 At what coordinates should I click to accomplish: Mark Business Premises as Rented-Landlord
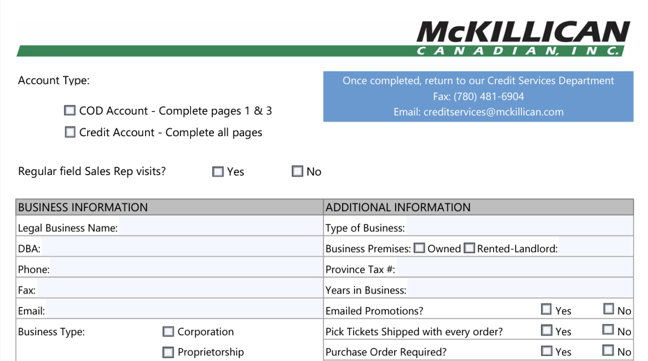(x=469, y=248)
